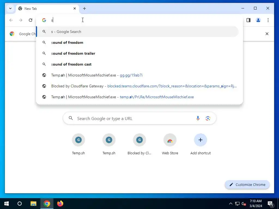Open the gg.gg/19ab7i history suggestion
Screen dimensions: 279x209
137,75
